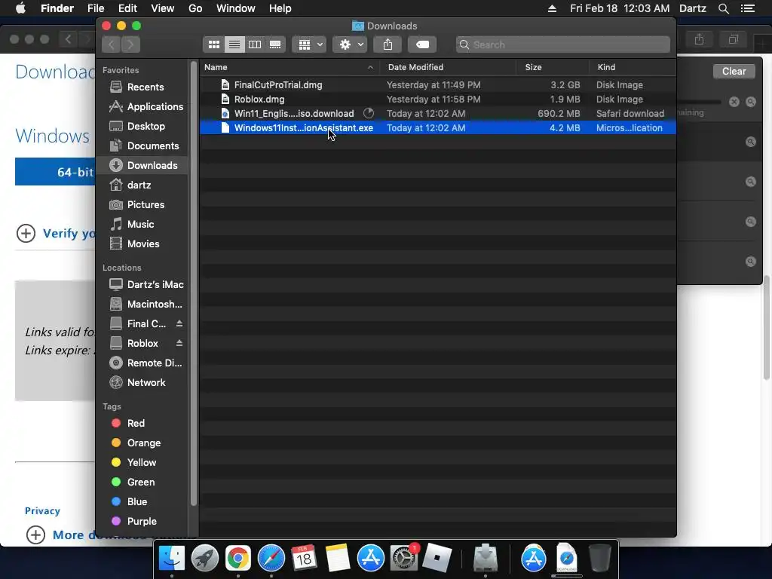
Task: Sort by Date Modified column
Action: click(448, 67)
